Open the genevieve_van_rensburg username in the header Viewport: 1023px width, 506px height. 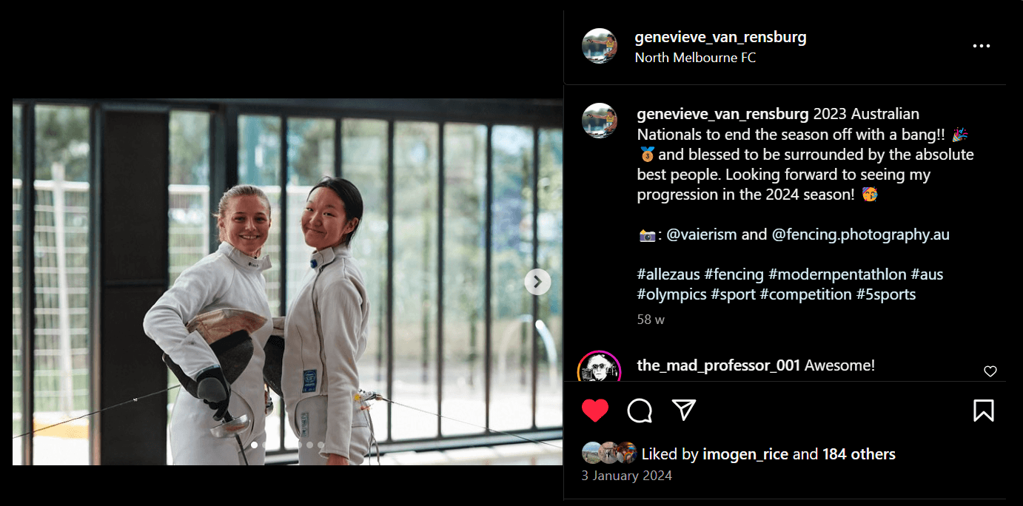720,37
